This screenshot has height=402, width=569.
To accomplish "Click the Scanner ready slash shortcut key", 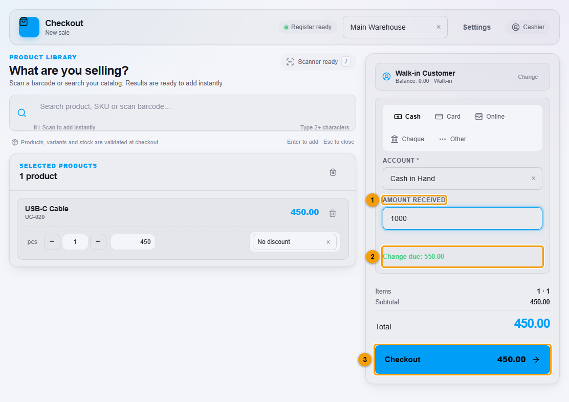I will tap(346, 62).
